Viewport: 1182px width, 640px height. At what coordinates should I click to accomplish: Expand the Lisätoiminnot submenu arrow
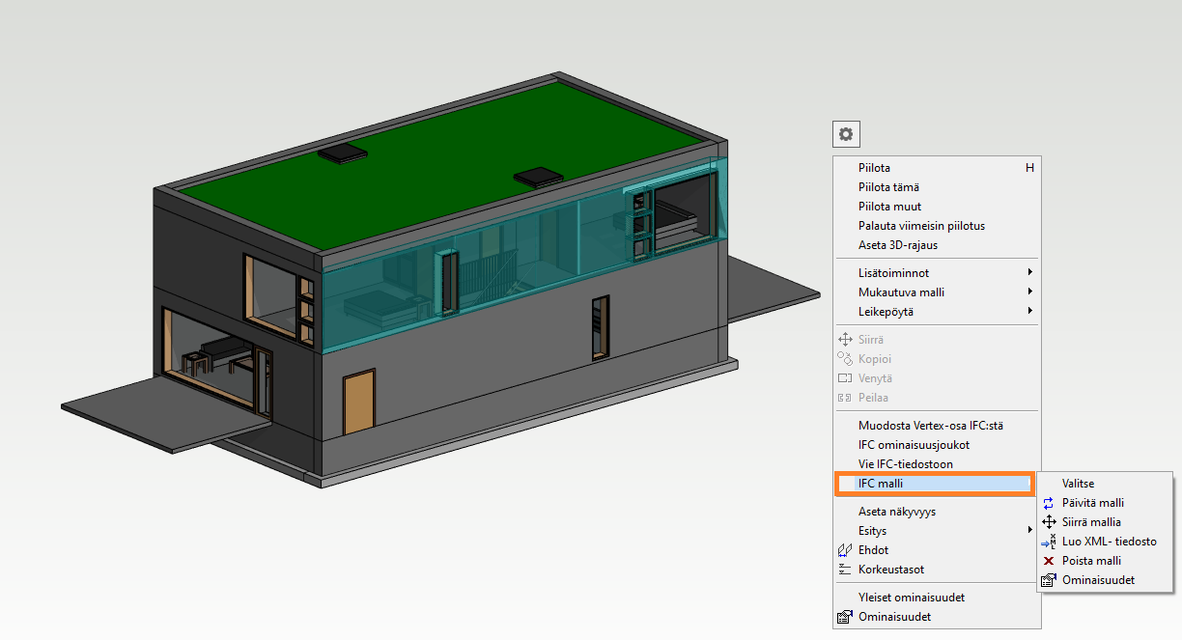pyautogui.click(x=1030, y=273)
